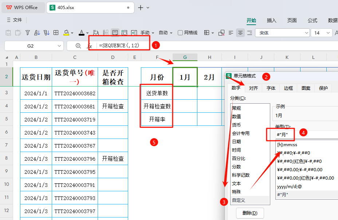Select the 开箱率 cell
This screenshot has width=338, height=220.
coord(157,119)
